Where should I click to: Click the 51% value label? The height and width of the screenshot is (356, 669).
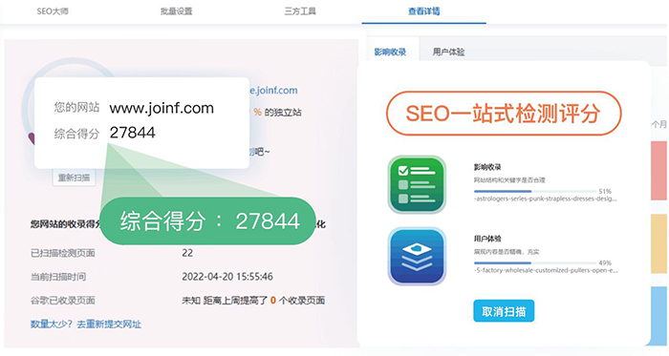pyautogui.click(x=605, y=191)
